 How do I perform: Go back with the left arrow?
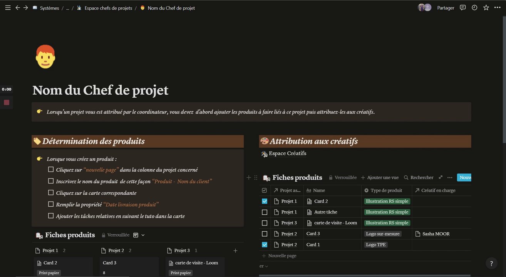[18, 8]
